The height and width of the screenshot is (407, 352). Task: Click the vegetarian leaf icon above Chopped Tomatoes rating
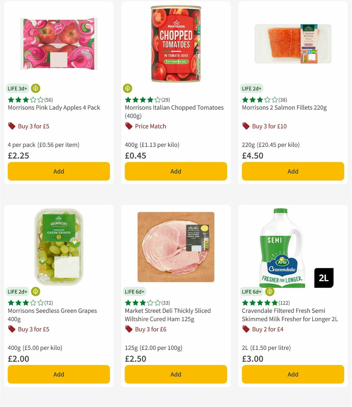tap(128, 88)
